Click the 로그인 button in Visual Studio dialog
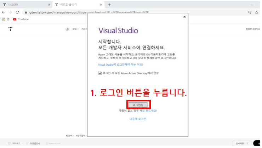 (x=138, y=105)
